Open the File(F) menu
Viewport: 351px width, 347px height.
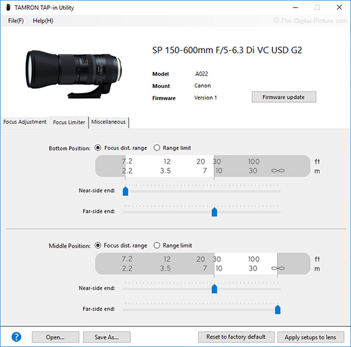click(x=16, y=20)
